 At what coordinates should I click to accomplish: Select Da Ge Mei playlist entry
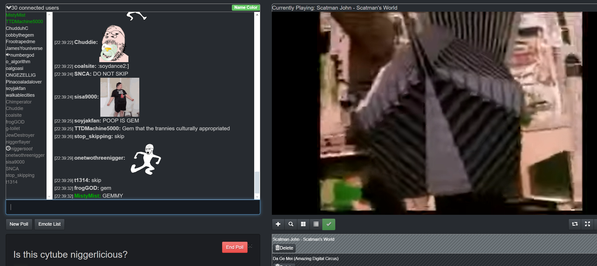(x=434, y=260)
